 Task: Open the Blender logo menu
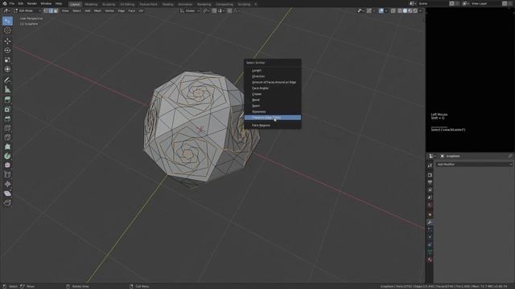tap(5, 3)
